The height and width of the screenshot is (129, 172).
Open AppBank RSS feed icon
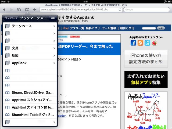140,43
